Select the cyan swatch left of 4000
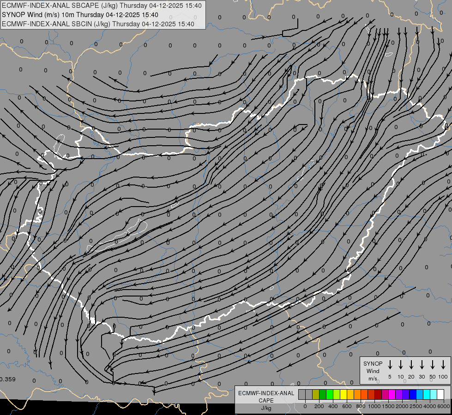The height and width of the screenshot is (415, 452). (427, 394)
